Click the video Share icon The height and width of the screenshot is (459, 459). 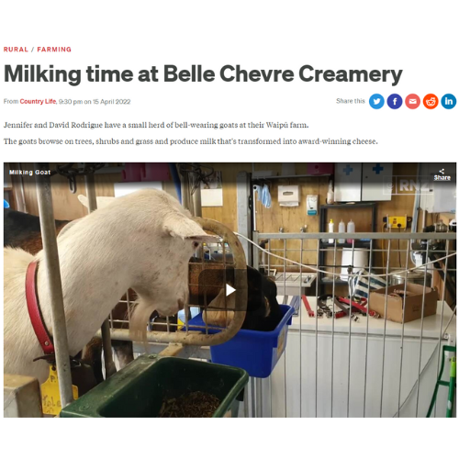pos(442,171)
